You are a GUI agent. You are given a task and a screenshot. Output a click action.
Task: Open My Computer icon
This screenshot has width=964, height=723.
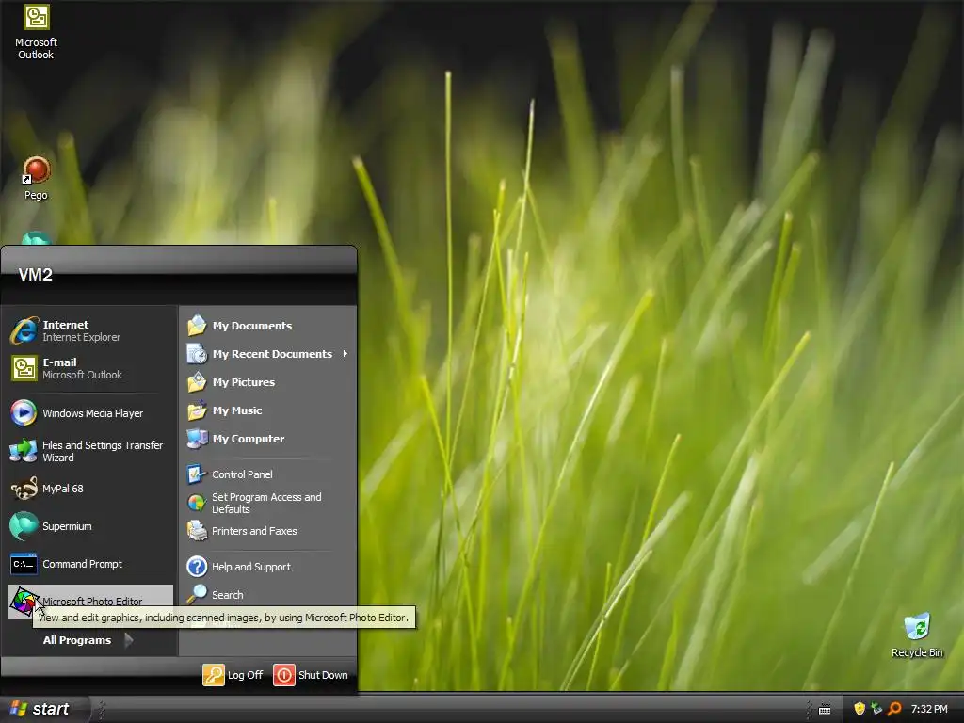pyautogui.click(x=197, y=439)
